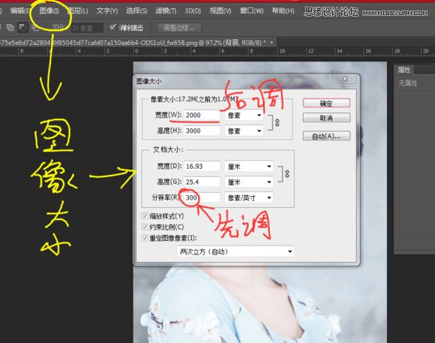Open pixel width unit dropdown 像素

click(244, 116)
